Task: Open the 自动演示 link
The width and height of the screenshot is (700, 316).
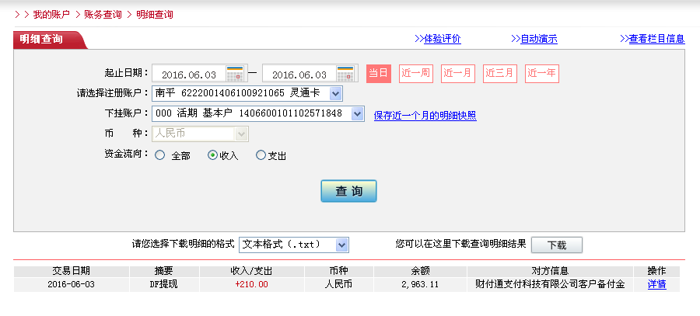Action: tap(538, 39)
